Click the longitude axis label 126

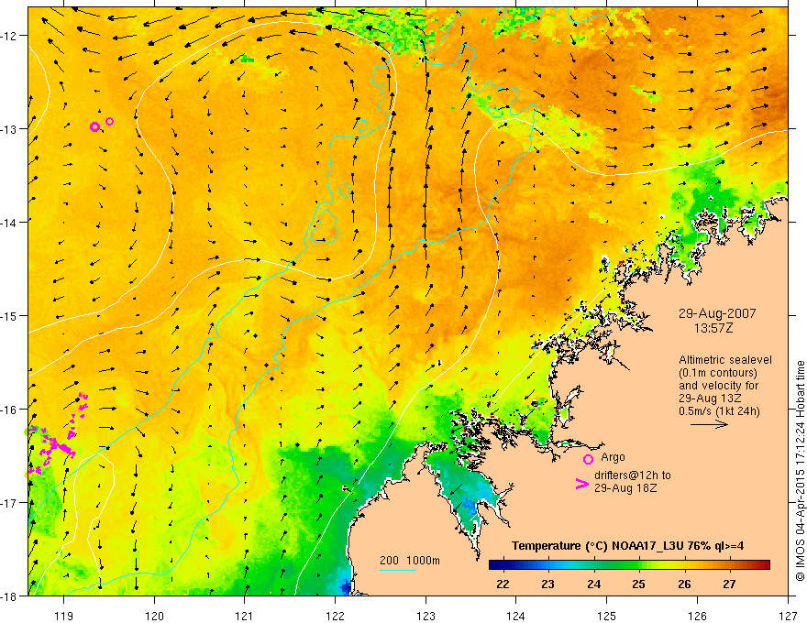(697, 616)
